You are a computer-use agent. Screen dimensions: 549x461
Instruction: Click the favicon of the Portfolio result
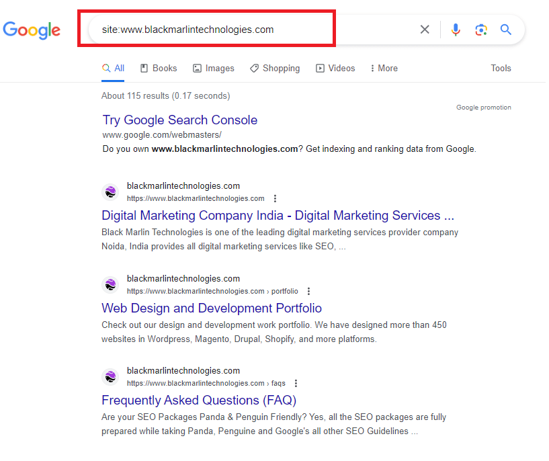coord(111,284)
